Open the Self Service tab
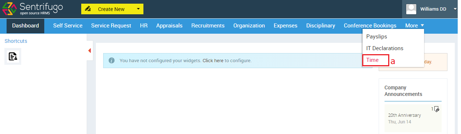The image size is (461, 134). (x=68, y=26)
